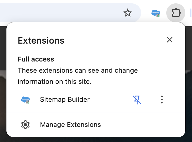The height and width of the screenshot is (142, 192).
Task: Open more options for Sitemap Builder
Action: (162, 100)
